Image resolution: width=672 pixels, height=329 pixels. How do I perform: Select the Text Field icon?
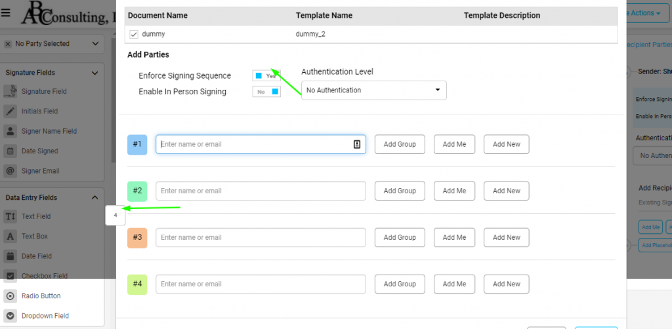(x=10, y=216)
